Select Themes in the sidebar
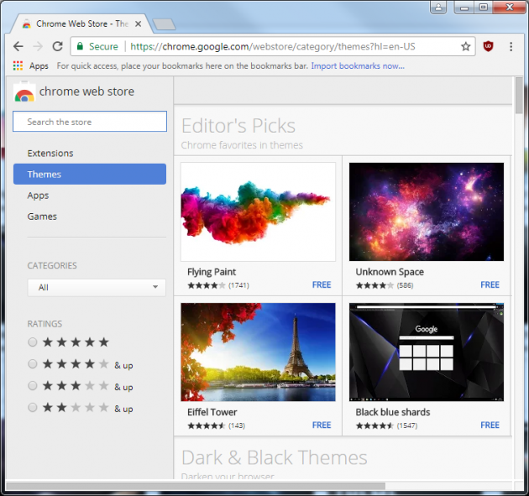Viewport: 529px width, 496px height. point(90,174)
